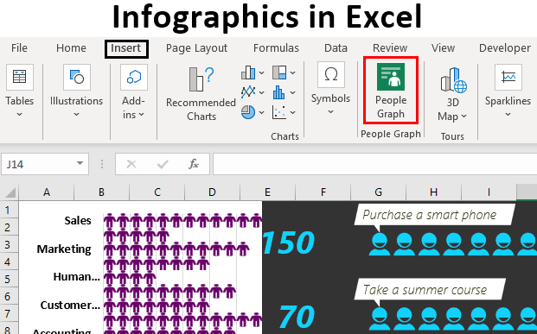This screenshot has width=537, height=334.
Task: Select column D header
Action: pos(213,192)
